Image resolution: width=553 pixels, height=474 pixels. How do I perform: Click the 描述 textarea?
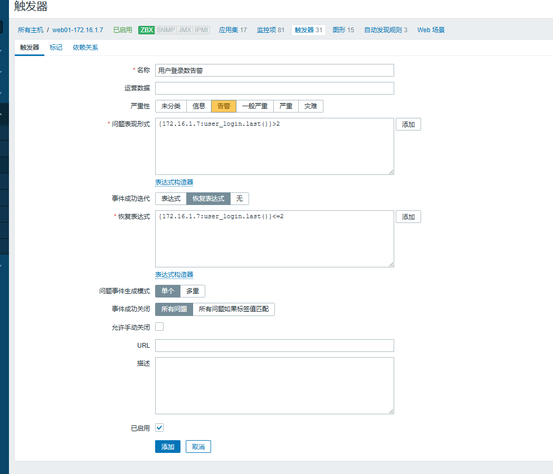[274, 386]
